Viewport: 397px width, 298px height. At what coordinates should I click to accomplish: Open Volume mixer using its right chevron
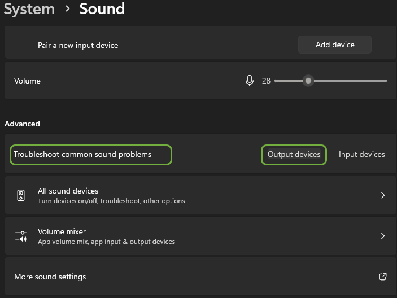click(x=383, y=236)
